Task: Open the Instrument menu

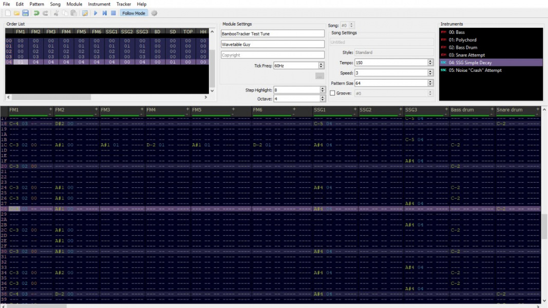Action: pyautogui.click(x=99, y=4)
